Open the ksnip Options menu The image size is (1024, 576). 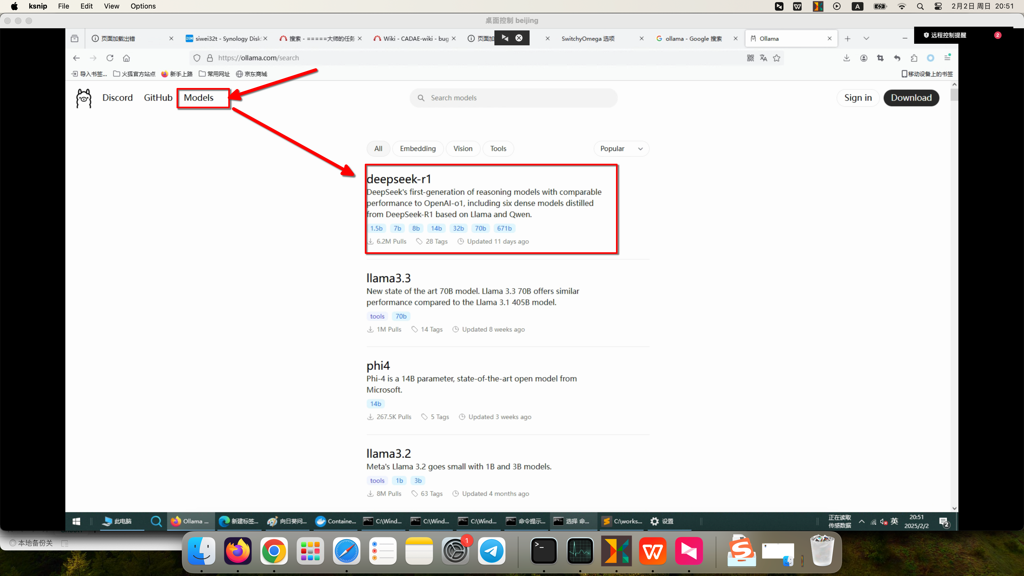point(143,6)
